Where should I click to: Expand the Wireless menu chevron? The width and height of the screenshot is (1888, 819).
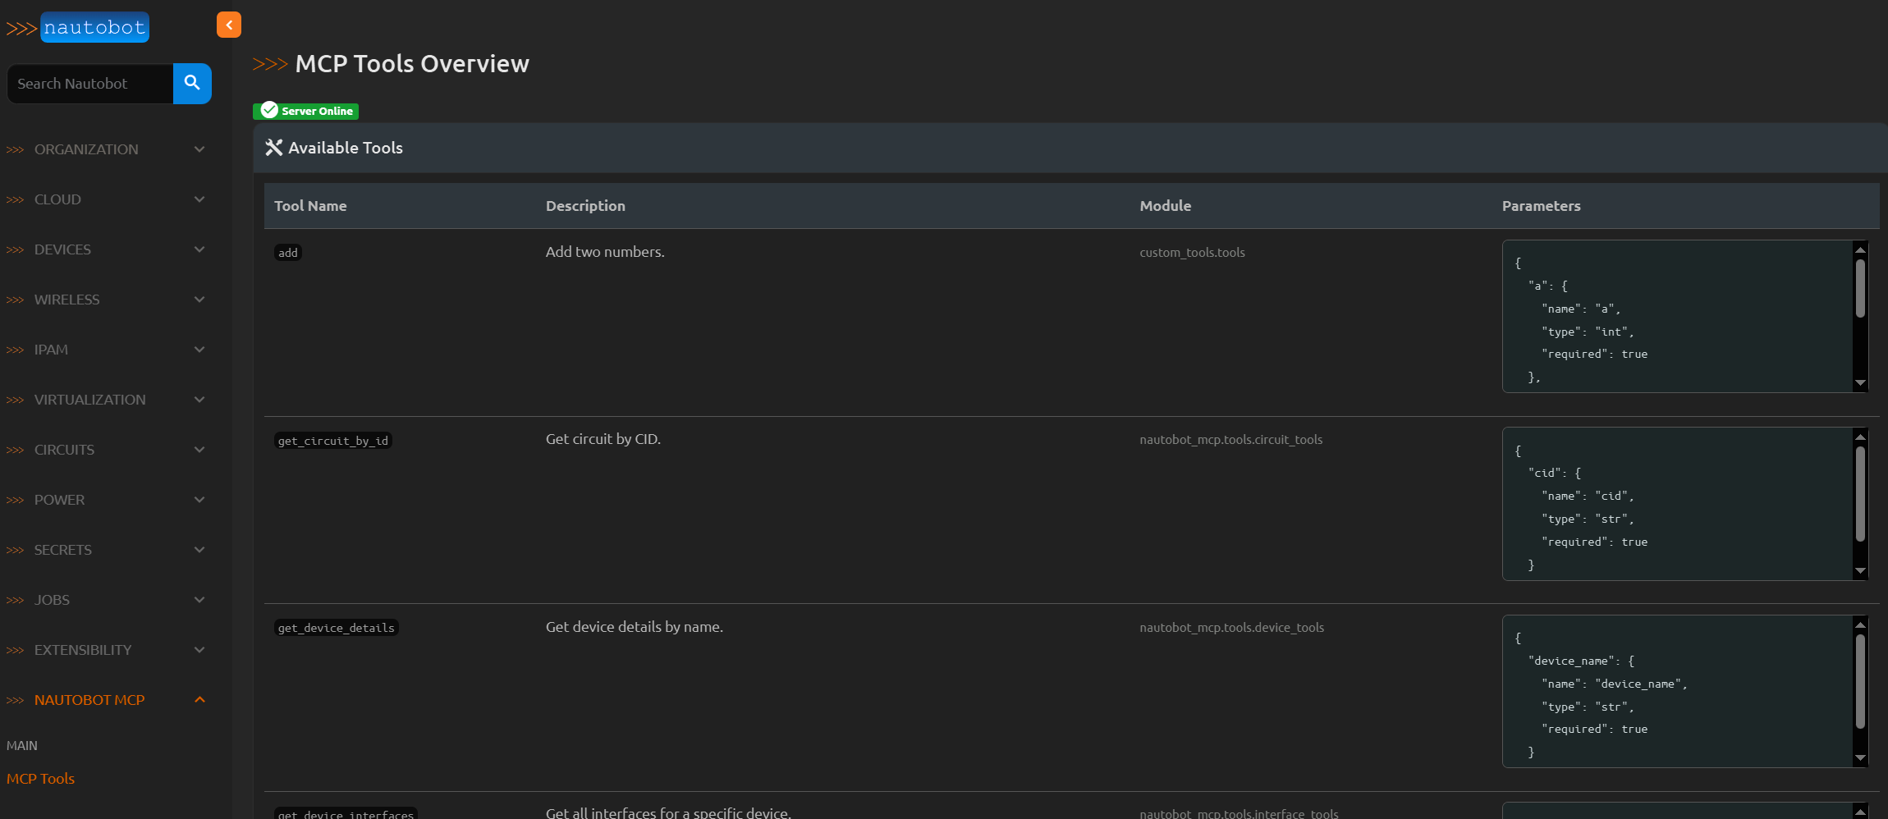[199, 300]
